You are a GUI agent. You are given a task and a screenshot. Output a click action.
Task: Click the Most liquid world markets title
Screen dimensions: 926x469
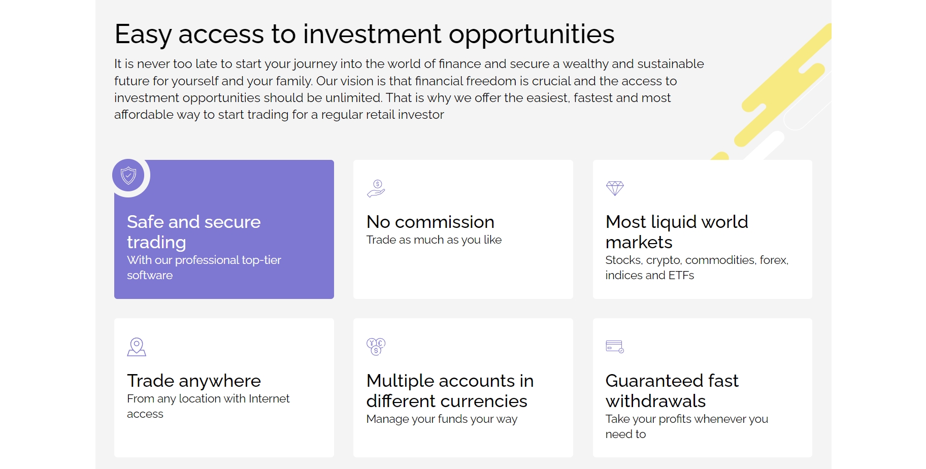(x=677, y=232)
